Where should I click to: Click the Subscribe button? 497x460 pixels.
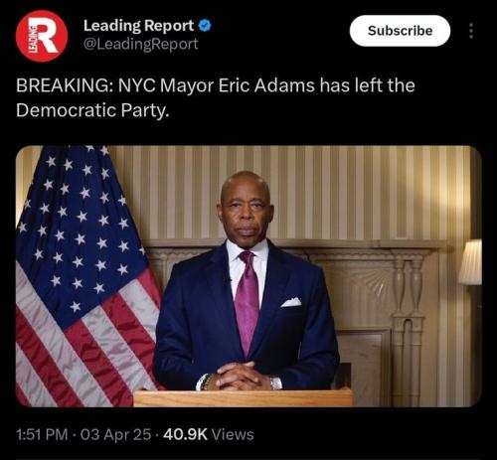(400, 31)
